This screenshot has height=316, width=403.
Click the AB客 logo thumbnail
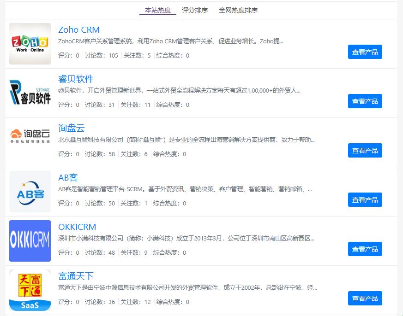pos(30,191)
